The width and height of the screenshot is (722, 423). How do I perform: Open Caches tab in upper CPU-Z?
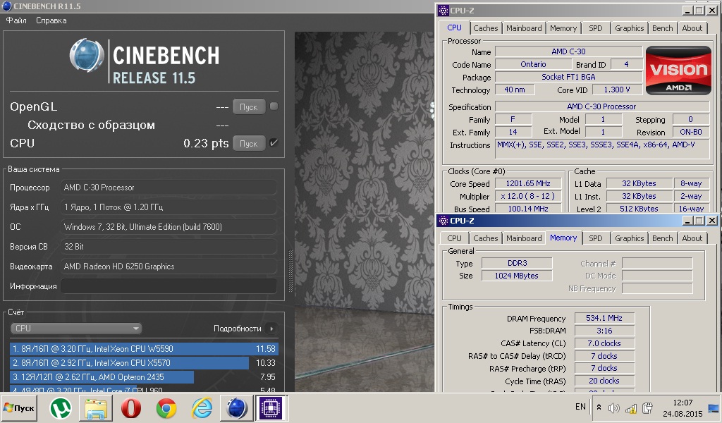pos(486,28)
